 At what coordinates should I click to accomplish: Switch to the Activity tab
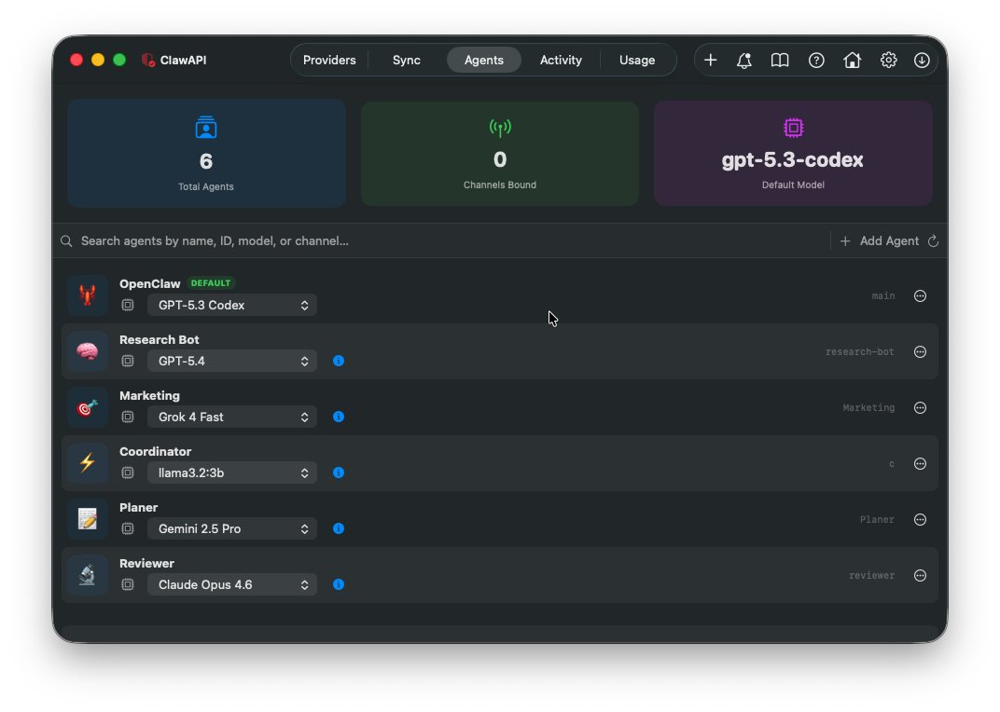coord(561,60)
